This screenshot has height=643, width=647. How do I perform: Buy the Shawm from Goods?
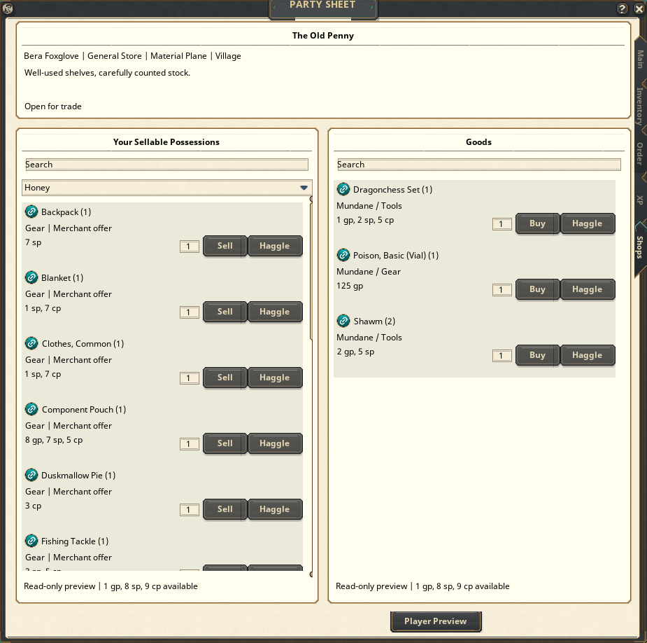(x=537, y=355)
